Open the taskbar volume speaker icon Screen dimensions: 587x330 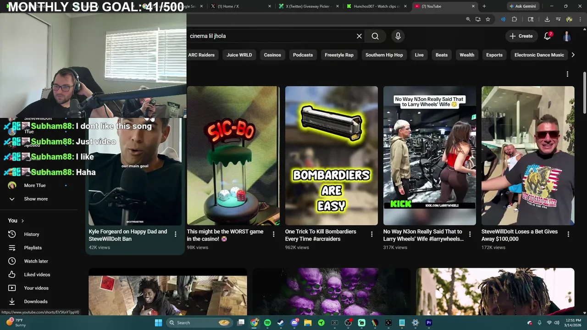point(557,323)
